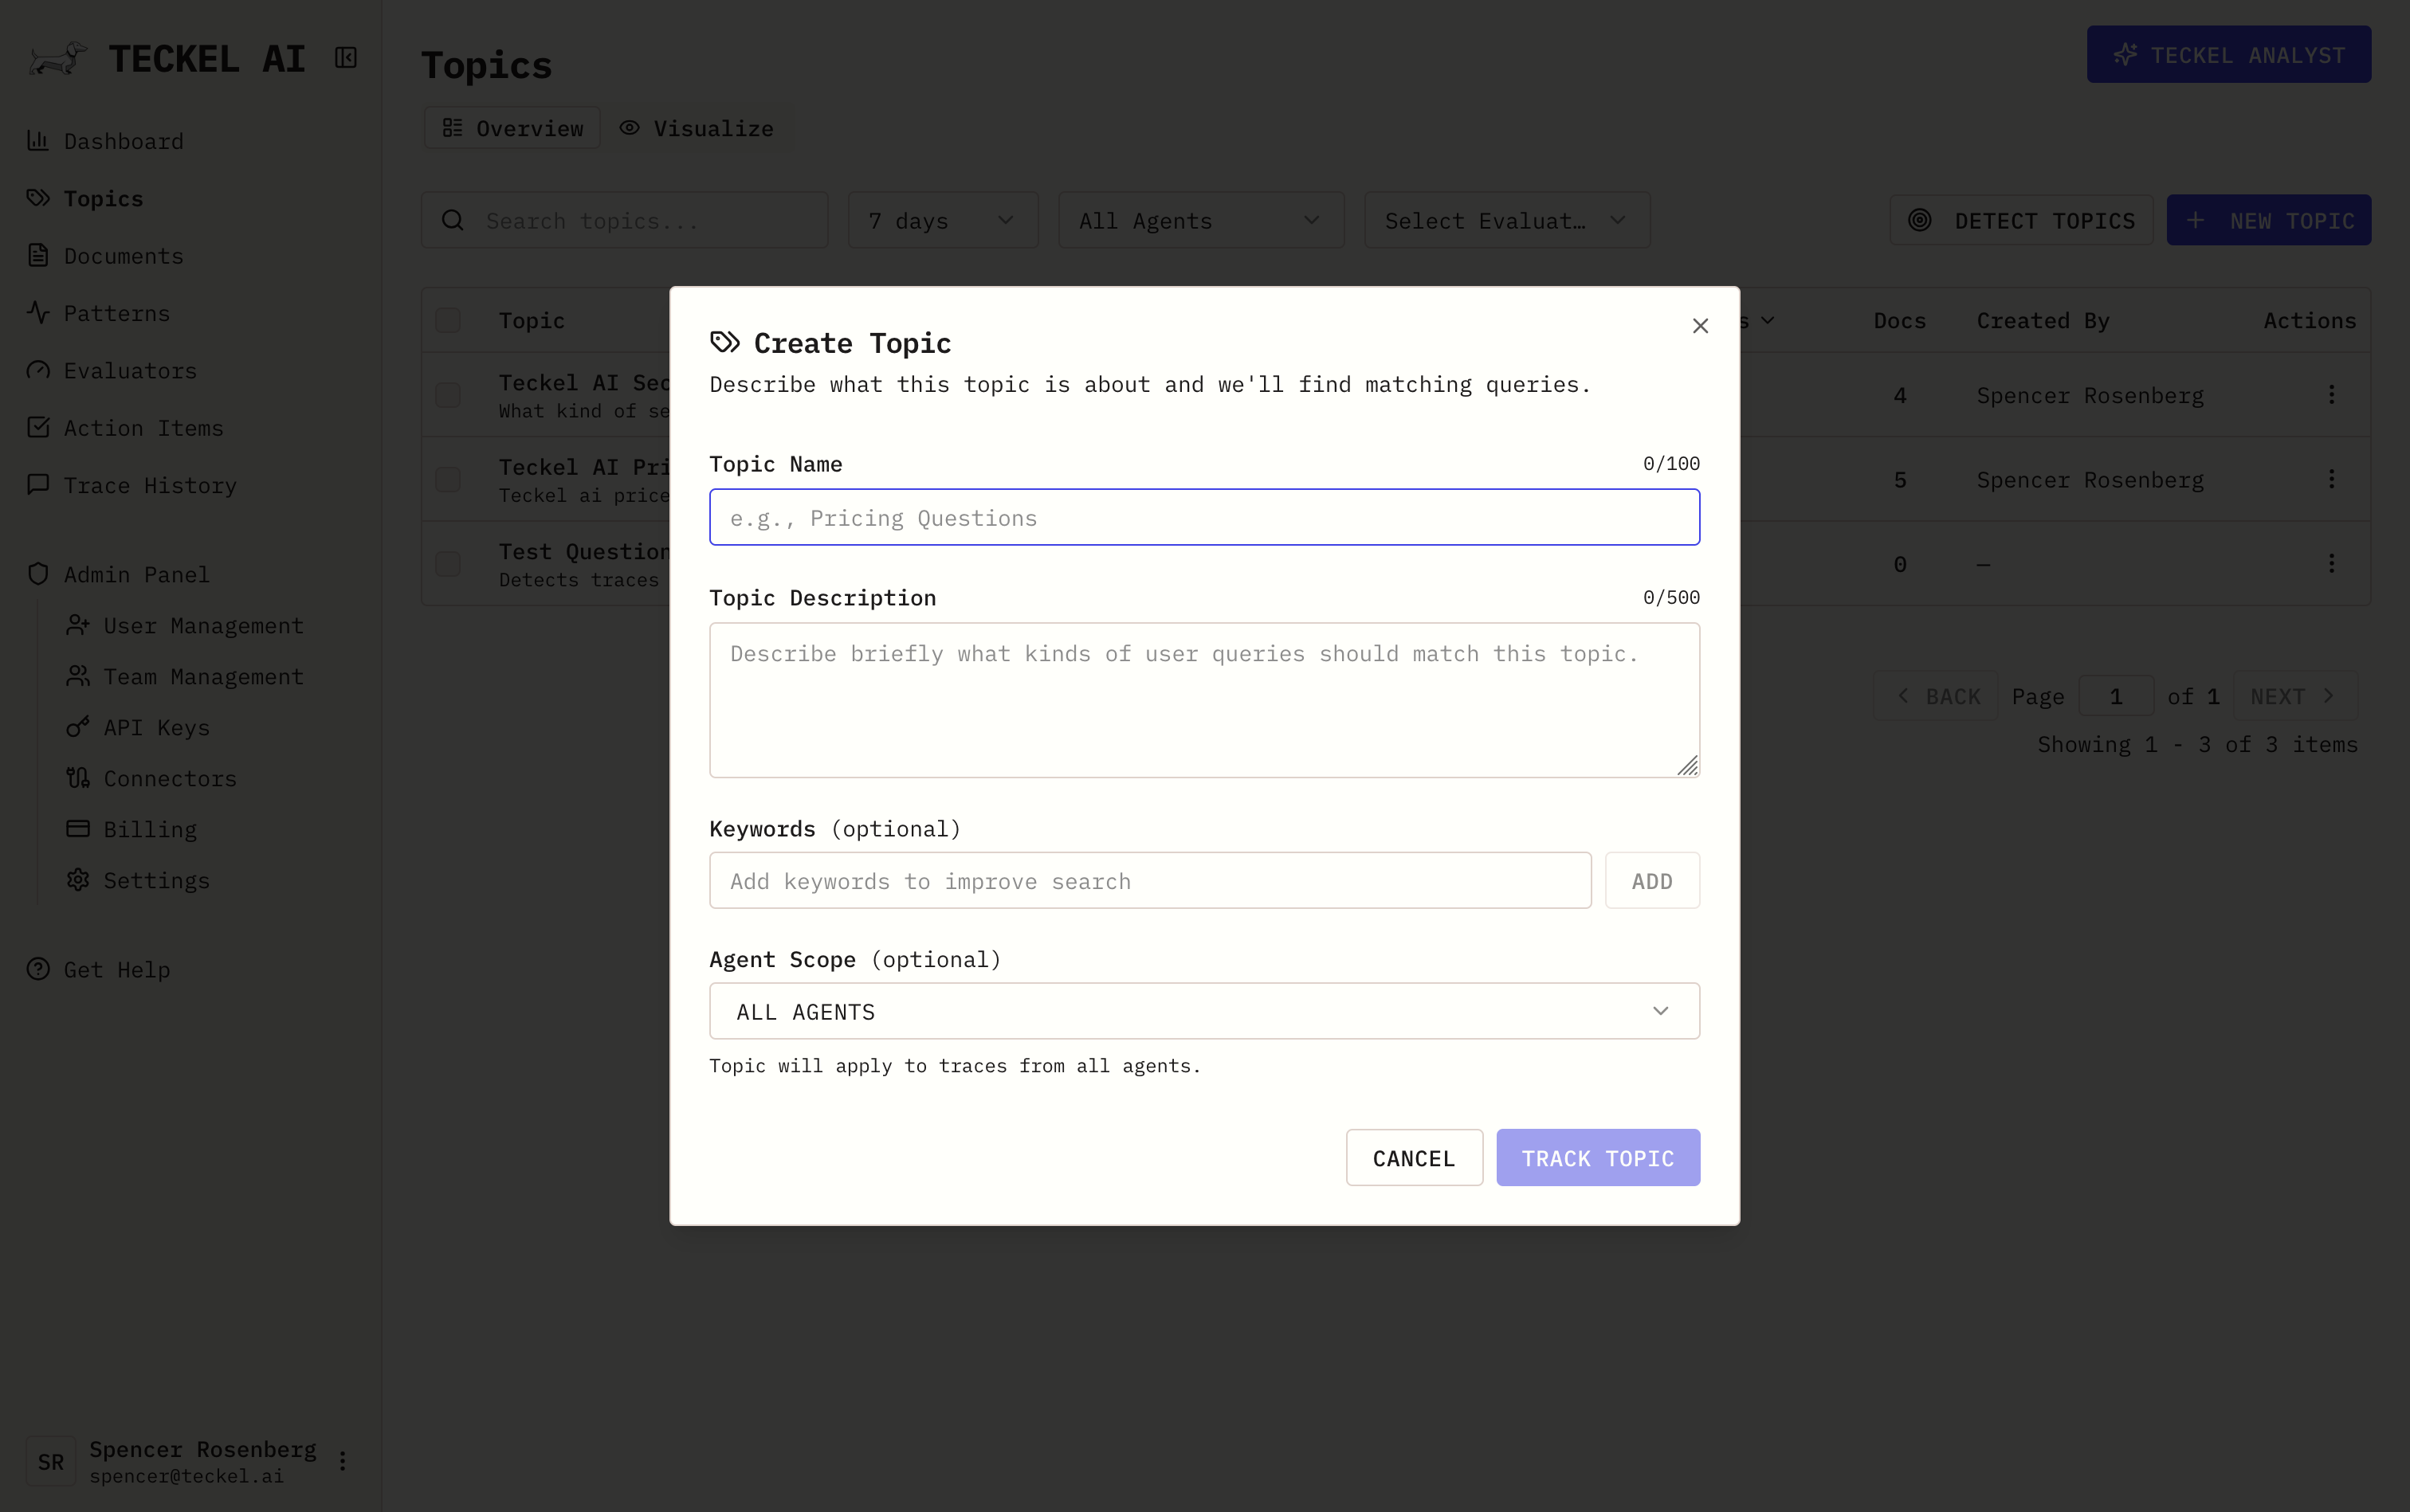Open the 7 days time range dropdown
This screenshot has width=2410, height=1512.
point(941,219)
